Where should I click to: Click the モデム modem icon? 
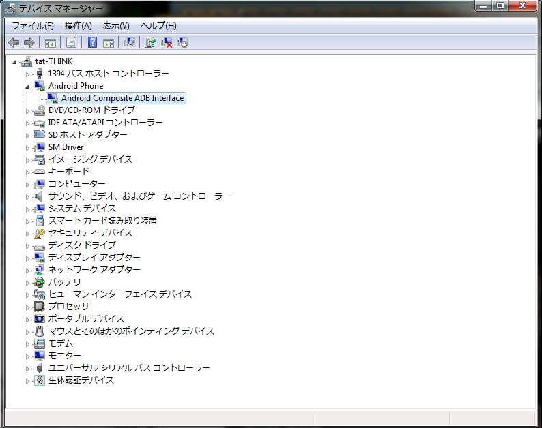40,343
